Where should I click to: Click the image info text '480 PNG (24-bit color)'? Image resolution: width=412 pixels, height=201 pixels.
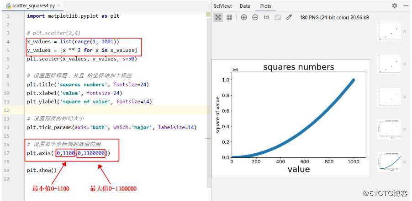point(324,18)
